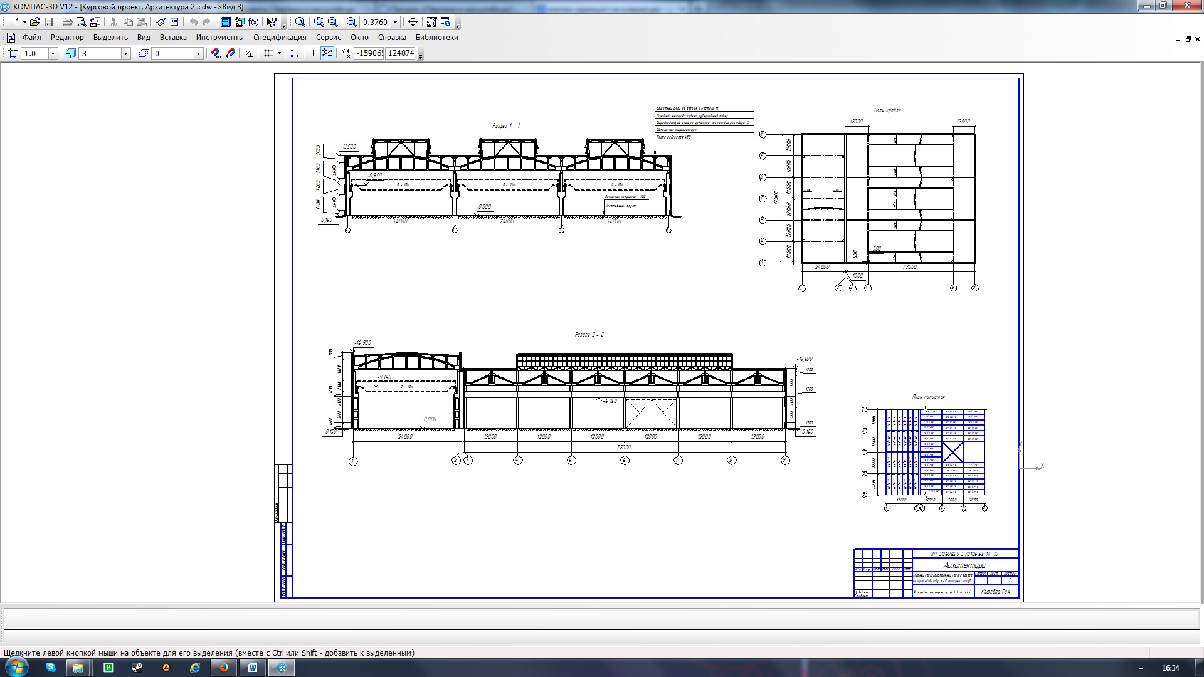The width and height of the screenshot is (1204, 677).
Task: Open Windows Start menu
Action: coord(16,668)
